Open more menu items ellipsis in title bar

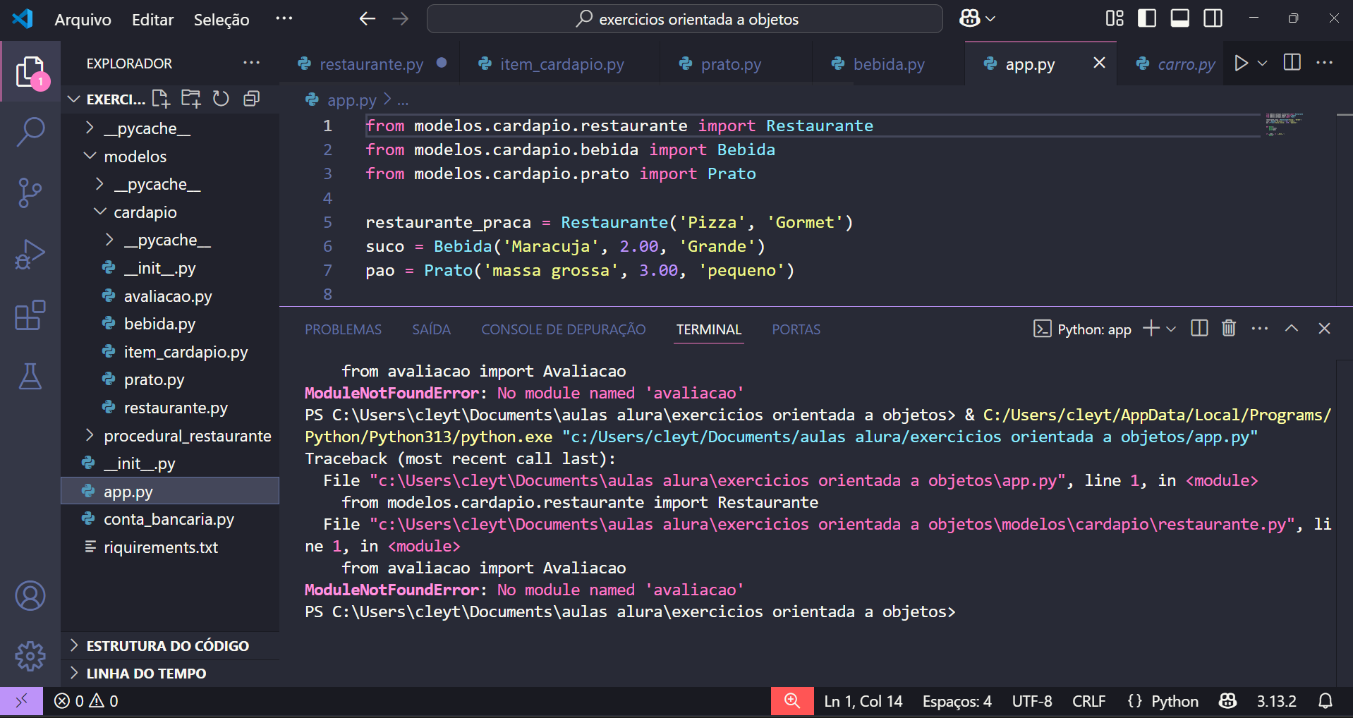pos(284,18)
